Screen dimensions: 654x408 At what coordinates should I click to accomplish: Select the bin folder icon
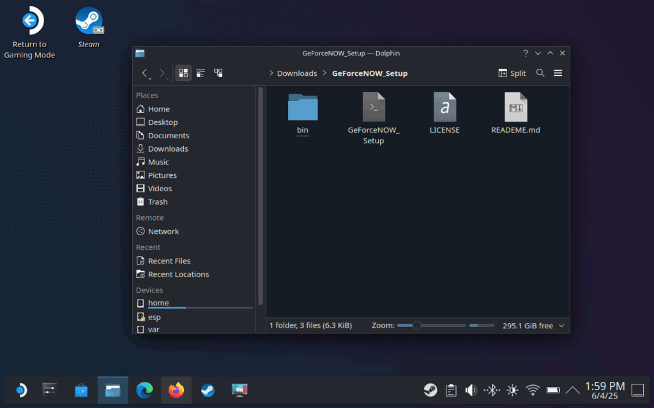(303, 108)
